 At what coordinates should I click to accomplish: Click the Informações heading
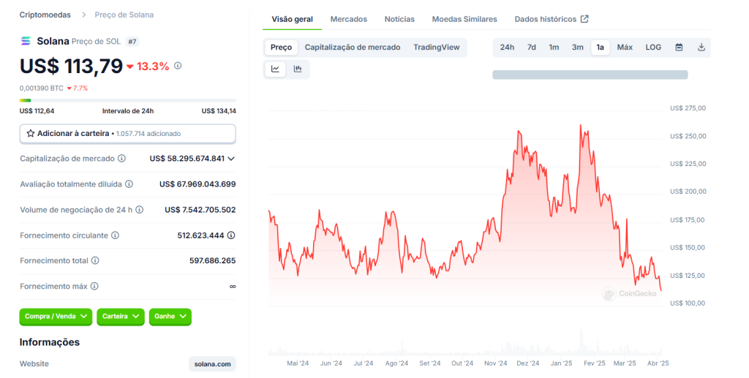point(50,342)
